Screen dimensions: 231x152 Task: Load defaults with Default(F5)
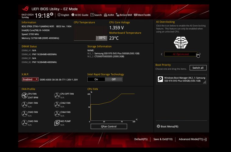[x=141, y=139]
